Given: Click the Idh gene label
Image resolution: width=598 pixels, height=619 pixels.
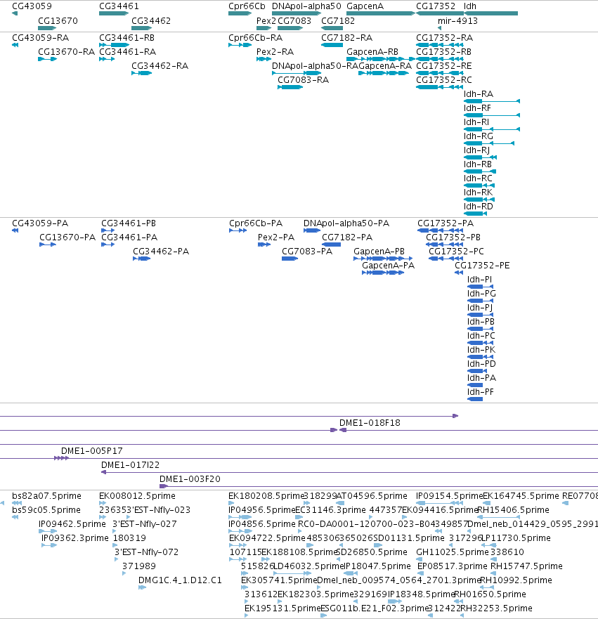Looking at the screenshot, I should click(x=469, y=6).
